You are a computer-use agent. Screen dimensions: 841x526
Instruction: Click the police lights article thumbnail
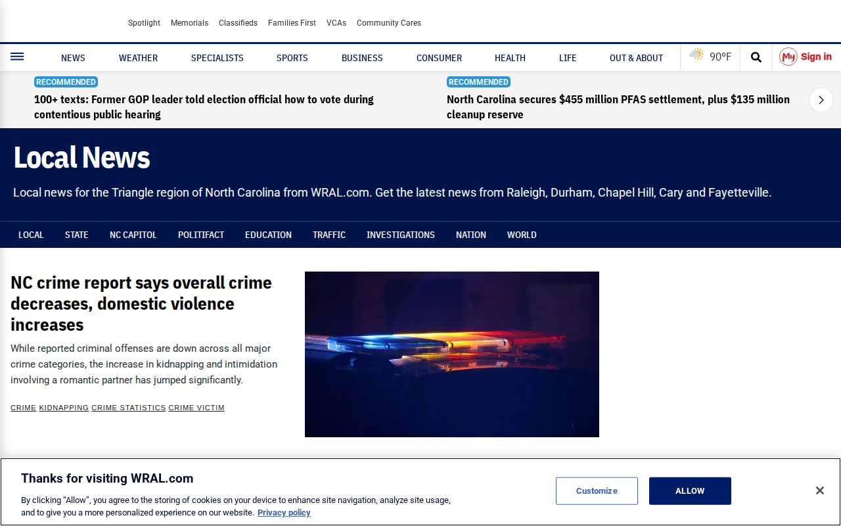point(452,354)
